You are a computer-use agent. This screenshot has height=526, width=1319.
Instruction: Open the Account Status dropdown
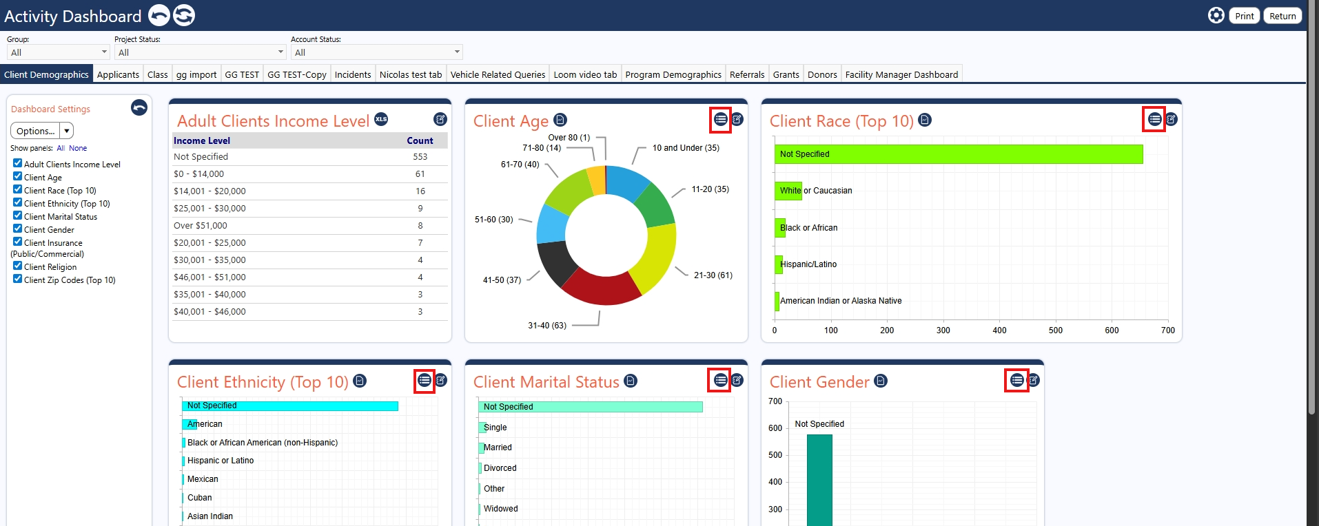point(377,52)
